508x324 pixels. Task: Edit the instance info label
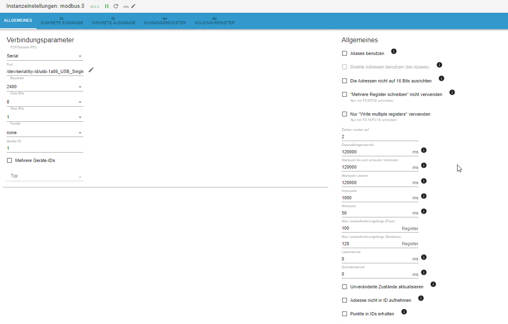tap(133, 6)
